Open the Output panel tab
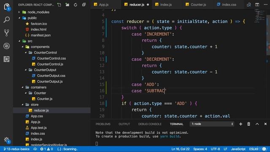The height and width of the screenshot is (152, 270). coord(124,124)
